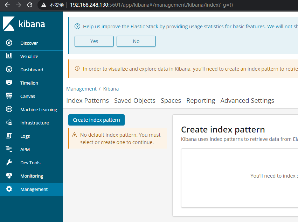Click the Create index pattern button
298x222 pixels.
coord(96,120)
